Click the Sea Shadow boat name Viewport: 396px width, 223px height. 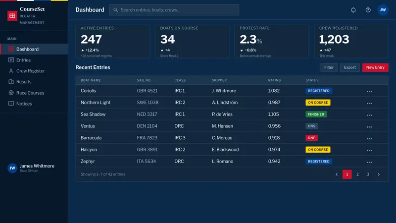tap(93, 114)
